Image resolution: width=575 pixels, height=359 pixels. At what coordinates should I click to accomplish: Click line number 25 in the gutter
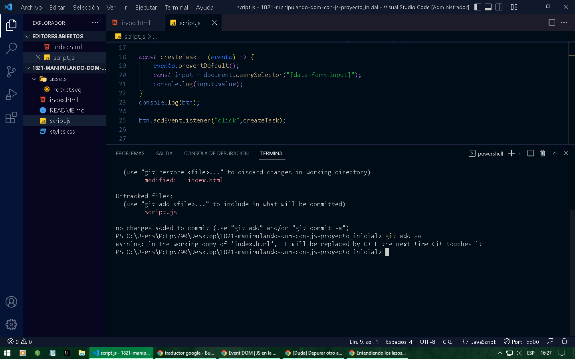pos(122,120)
